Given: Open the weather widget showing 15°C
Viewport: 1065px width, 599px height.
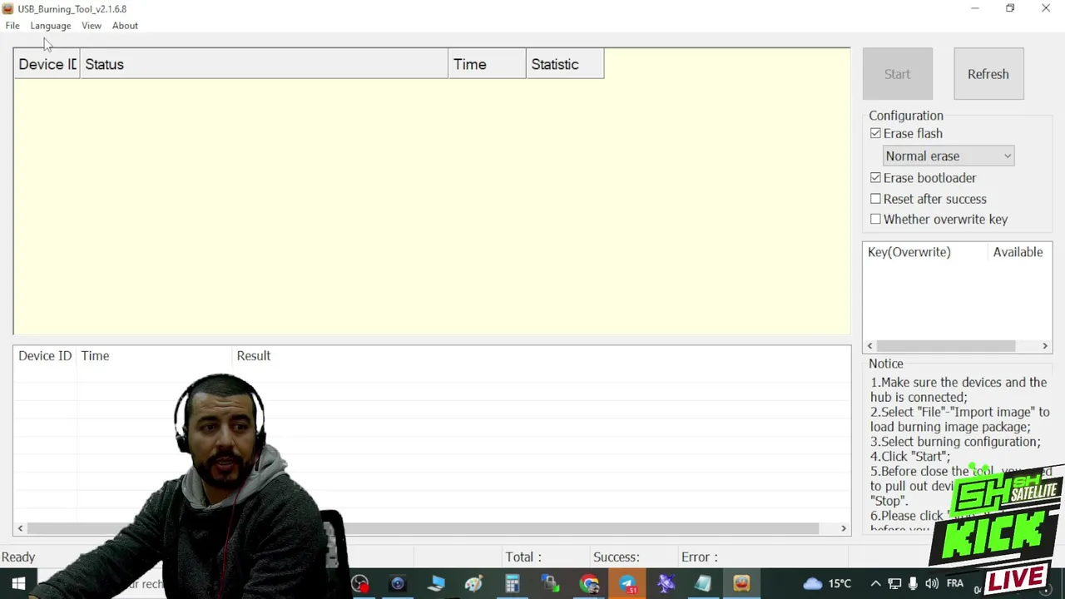Looking at the screenshot, I should [x=828, y=584].
